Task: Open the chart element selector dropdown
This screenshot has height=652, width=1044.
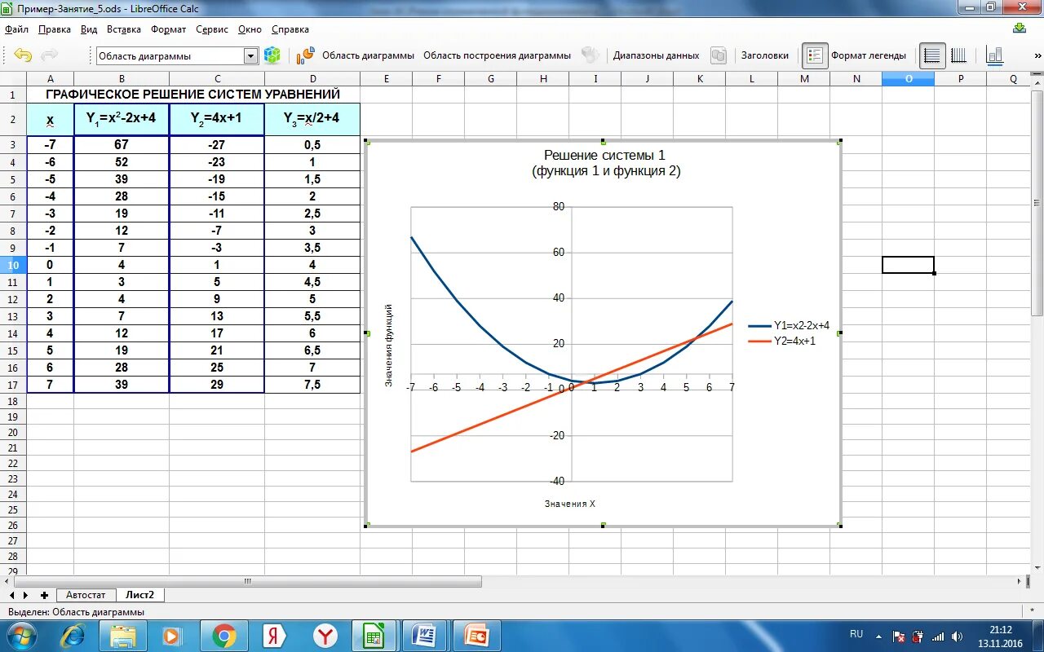Action: coord(251,55)
